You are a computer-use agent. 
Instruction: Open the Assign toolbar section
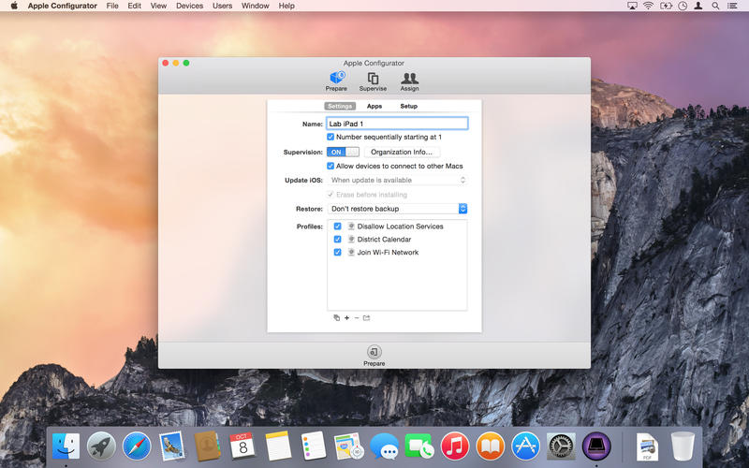point(409,80)
